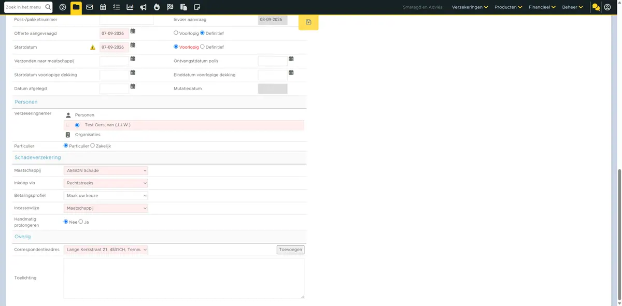Viewport: 622px width, 306px height.
Task: Open date picker for Ontvangstdatum polis
Action: (x=291, y=59)
